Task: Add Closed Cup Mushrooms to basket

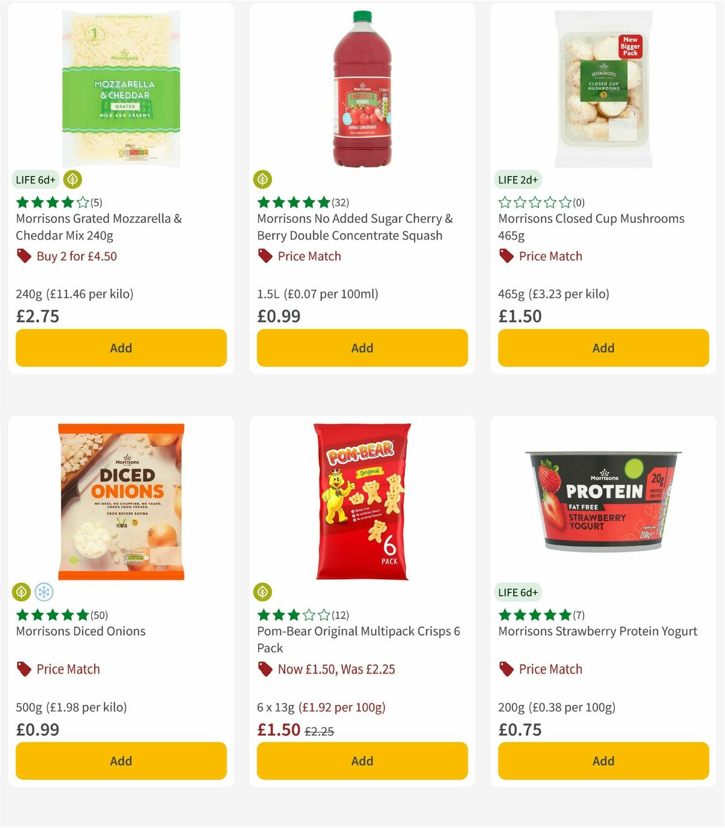Action: (x=603, y=348)
